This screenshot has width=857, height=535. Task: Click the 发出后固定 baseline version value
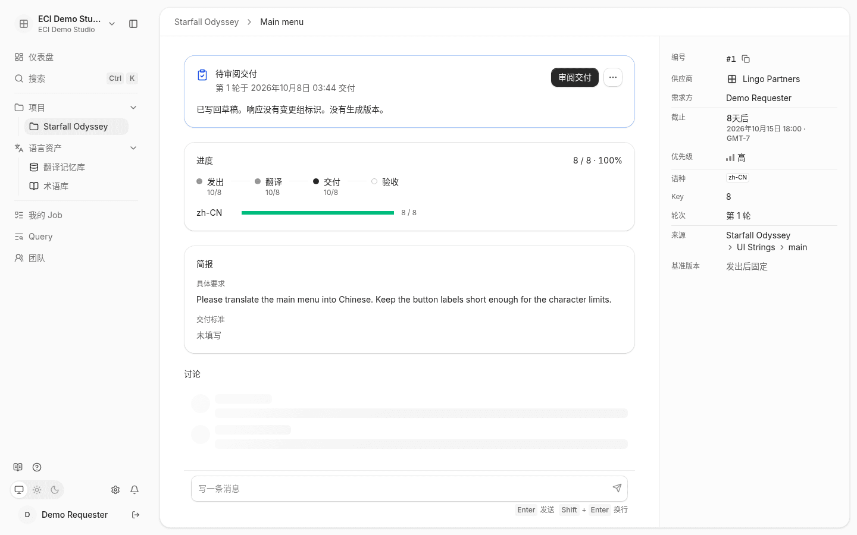[747, 266]
